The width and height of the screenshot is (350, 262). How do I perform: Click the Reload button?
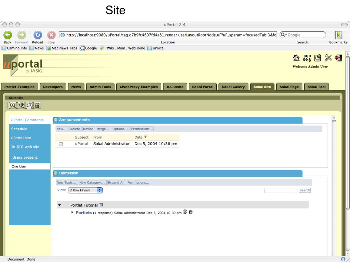[38, 35]
